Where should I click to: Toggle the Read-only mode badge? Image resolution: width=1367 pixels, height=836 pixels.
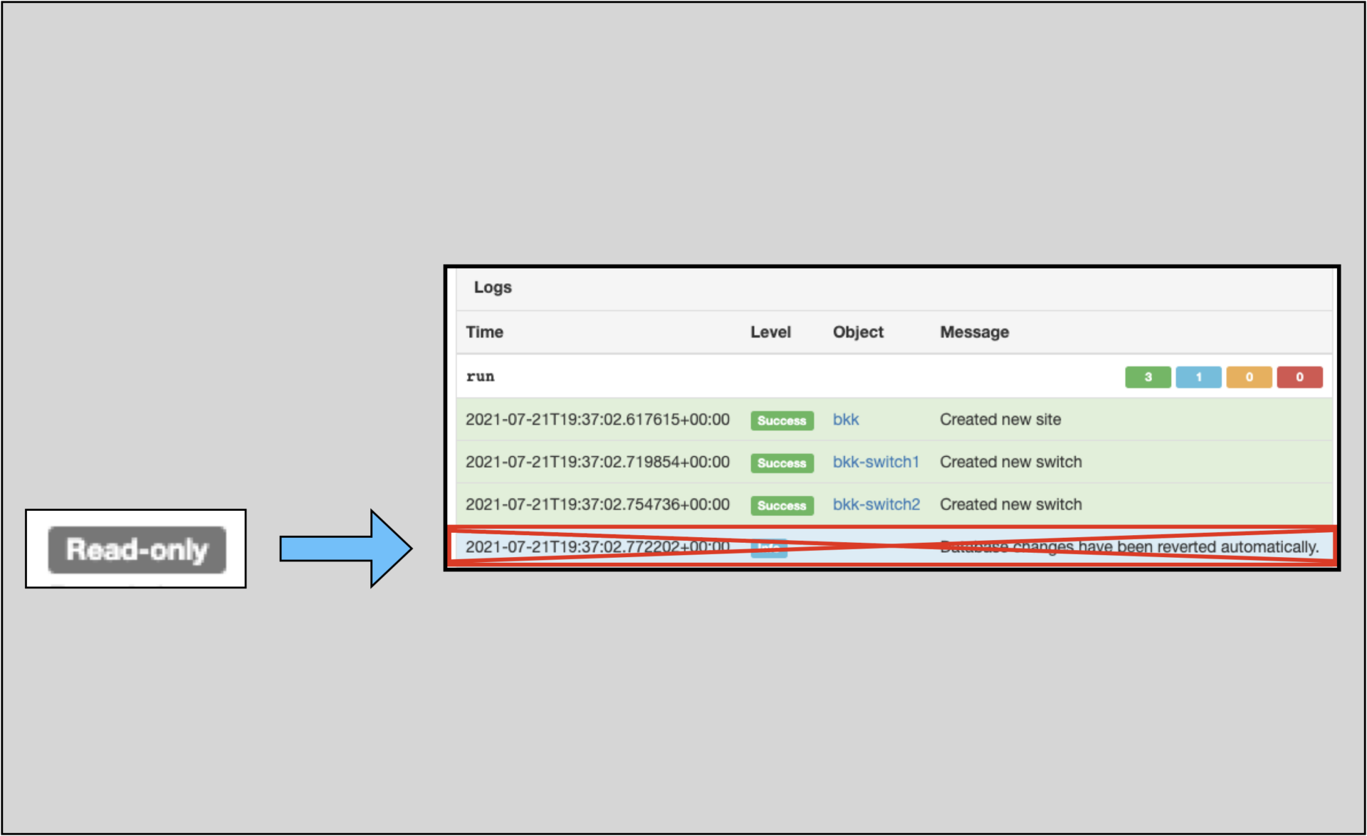pos(136,549)
